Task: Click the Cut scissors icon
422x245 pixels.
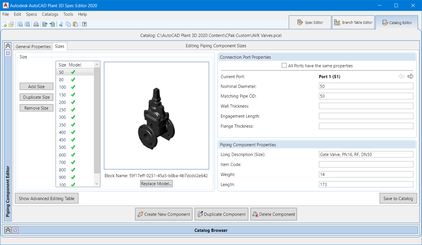Action: coord(61,24)
